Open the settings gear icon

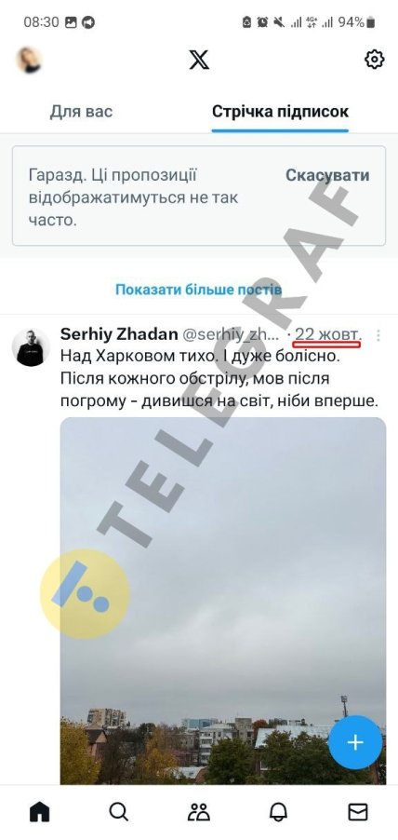pyautogui.click(x=375, y=59)
